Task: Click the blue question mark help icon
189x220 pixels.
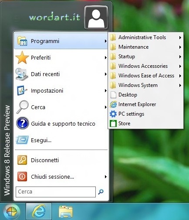Action: (x=22, y=123)
